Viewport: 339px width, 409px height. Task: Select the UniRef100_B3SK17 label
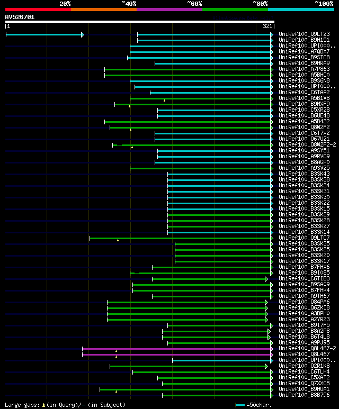pos(304,261)
